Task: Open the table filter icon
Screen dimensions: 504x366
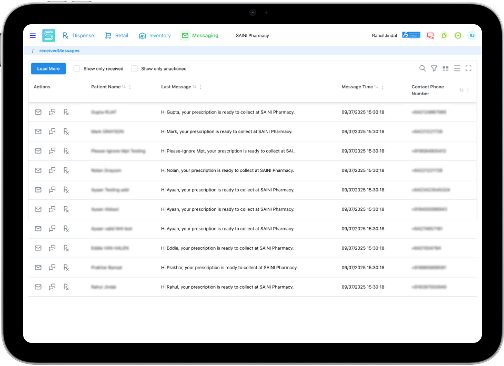Action: [434, 68]
